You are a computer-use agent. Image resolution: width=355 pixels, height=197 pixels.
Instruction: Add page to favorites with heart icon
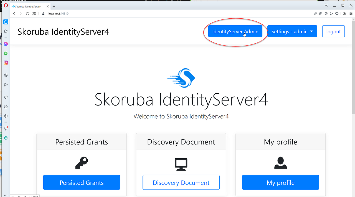point(337,13)
